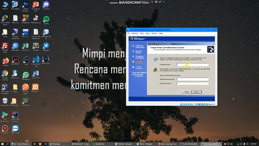The image size is (259, 146).
Task: Open Excel 2013 desktop shortcut
Action: (x=25, y=47)
